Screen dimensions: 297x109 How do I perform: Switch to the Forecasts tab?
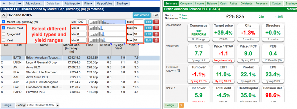tap(261, 3)
